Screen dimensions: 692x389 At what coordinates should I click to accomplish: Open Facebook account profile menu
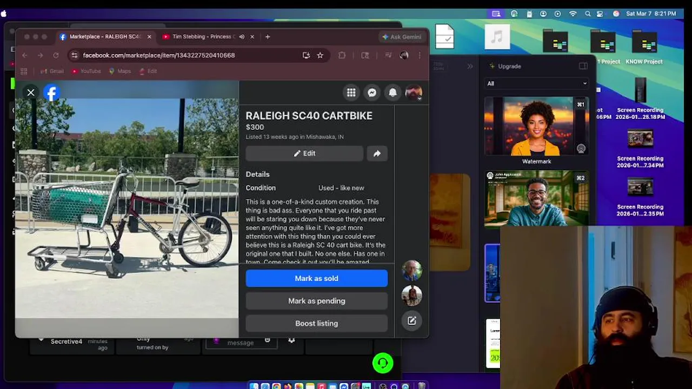(414, 92)
